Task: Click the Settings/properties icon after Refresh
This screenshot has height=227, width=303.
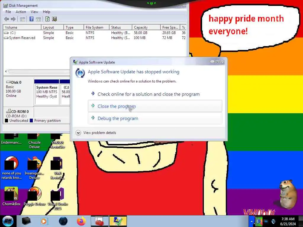Action: (x=54, y=19)
